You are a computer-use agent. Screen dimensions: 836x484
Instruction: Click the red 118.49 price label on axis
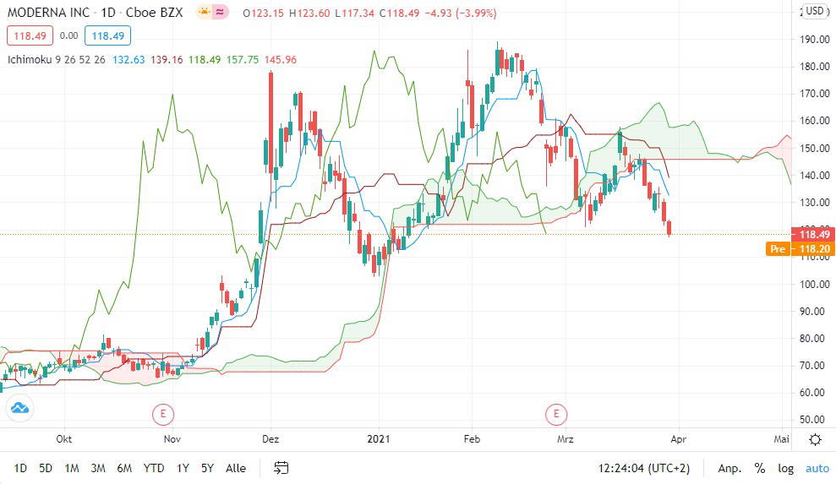[813, 234]
